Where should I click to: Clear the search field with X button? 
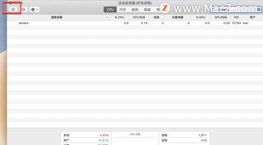pyautogui.click(x=259, y=9)
